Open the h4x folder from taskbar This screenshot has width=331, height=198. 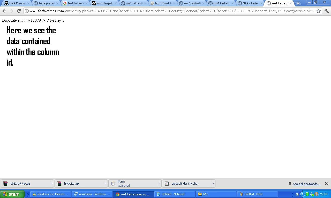pos(216,194)
